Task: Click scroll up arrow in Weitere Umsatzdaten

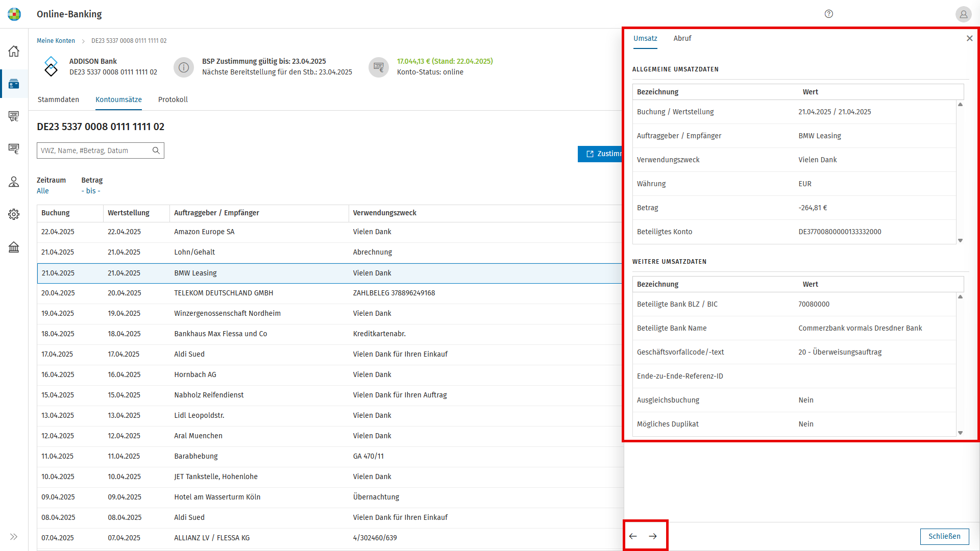Action: click(960, 297)
